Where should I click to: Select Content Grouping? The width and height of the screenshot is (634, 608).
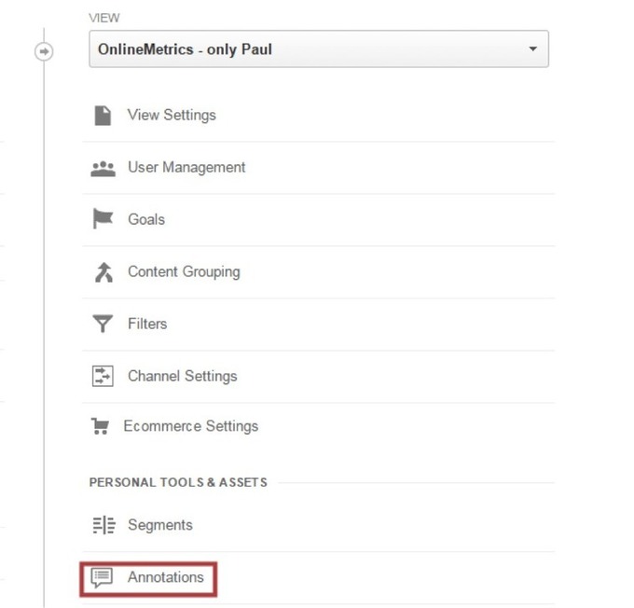[184, 272]
